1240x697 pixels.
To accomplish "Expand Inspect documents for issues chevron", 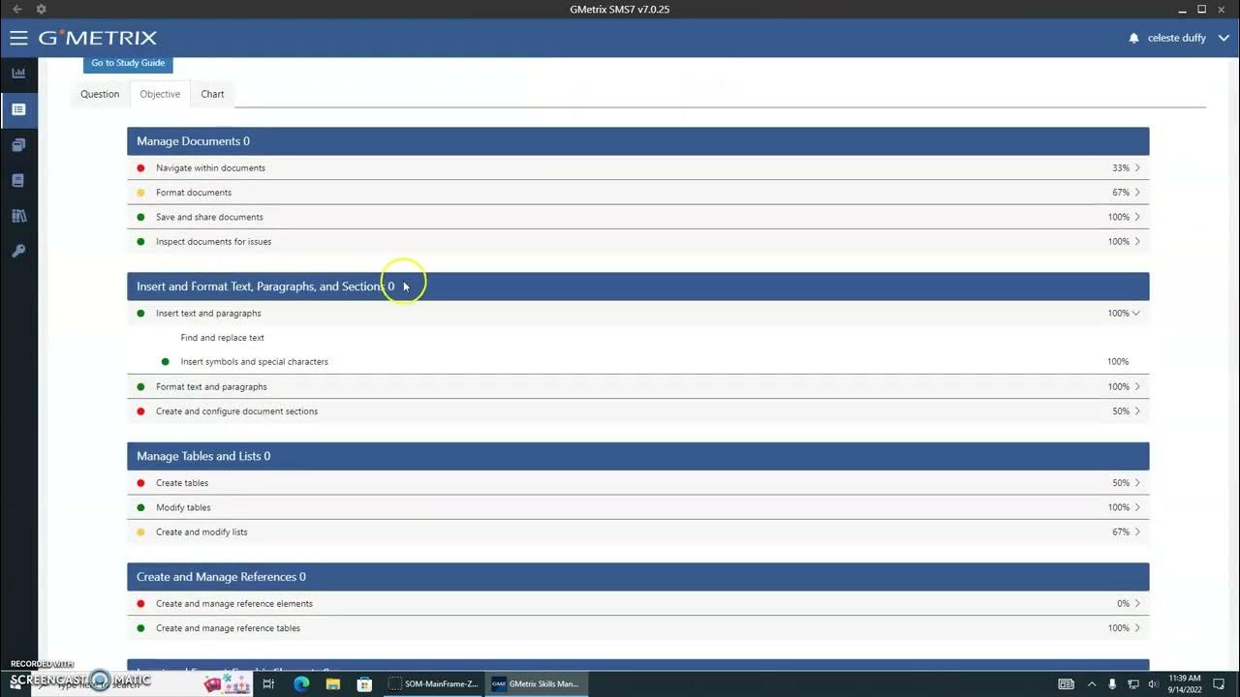I will click(1137, 242).
